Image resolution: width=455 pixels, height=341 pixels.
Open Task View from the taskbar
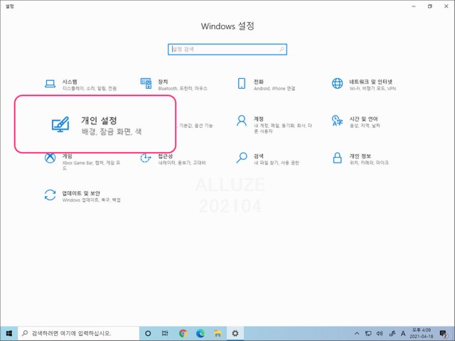tap(165, 333)
